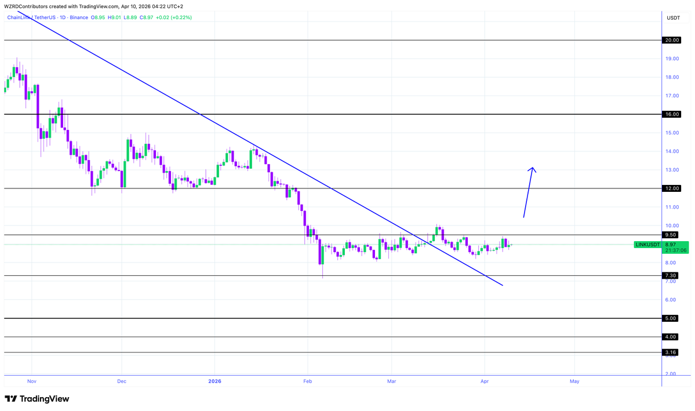Select the 20.00 price line label
The height and width of the screenshot is (411, 695).
(x=671, y=40)
